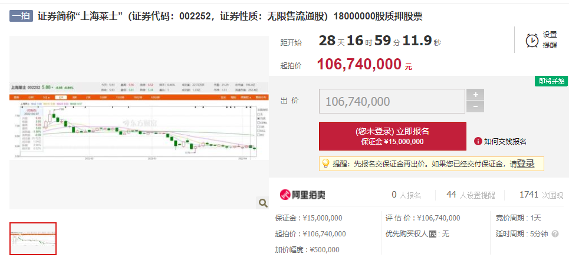Click the red info icon beside 如何交钱报名

pyautogui.click(x=478, y=141)
